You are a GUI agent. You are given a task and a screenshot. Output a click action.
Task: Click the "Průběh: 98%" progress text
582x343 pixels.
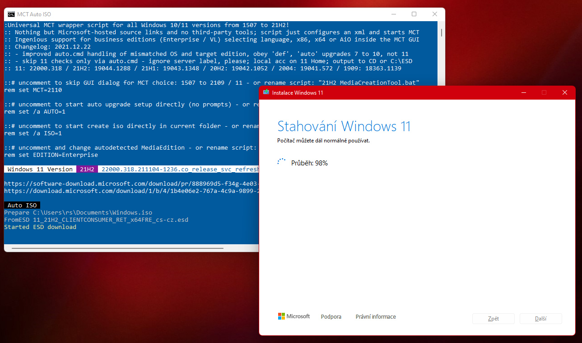pyautogui.click(x=309, y=163)
